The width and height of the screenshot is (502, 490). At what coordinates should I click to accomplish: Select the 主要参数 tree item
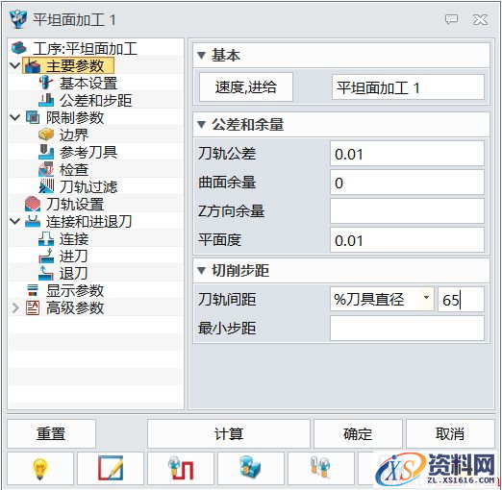(x=68, y=65)
